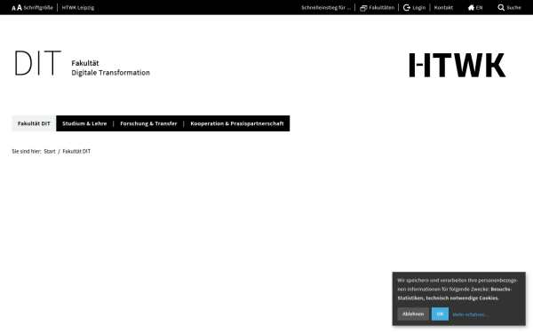Click the HTWK logo
The width and height of the screenshot is (533, 333).
coord(457,65)
